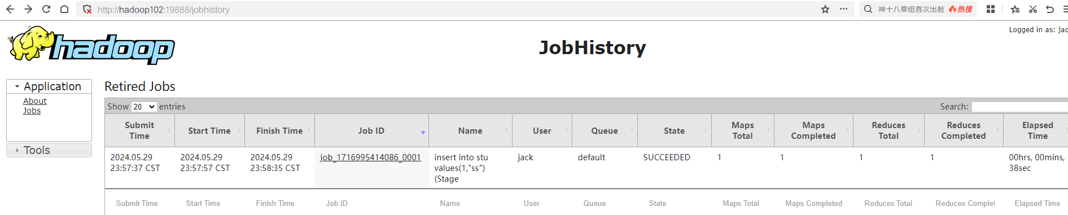
Task: Click the scissors screenshot tool icon
Action: click(x=1032, y=9)
